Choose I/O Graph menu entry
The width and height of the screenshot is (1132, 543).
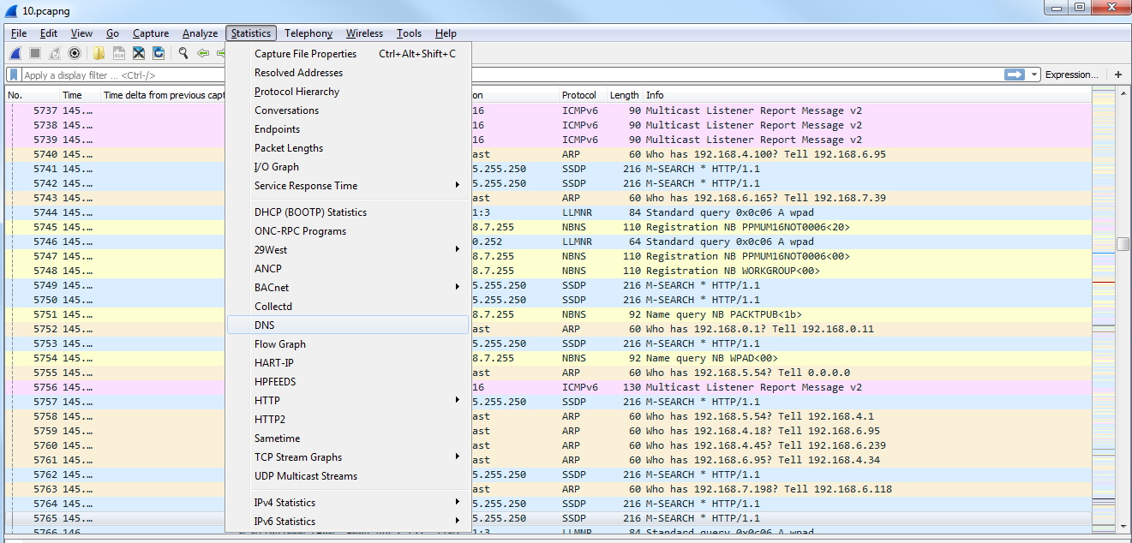[x=277, y=167]
